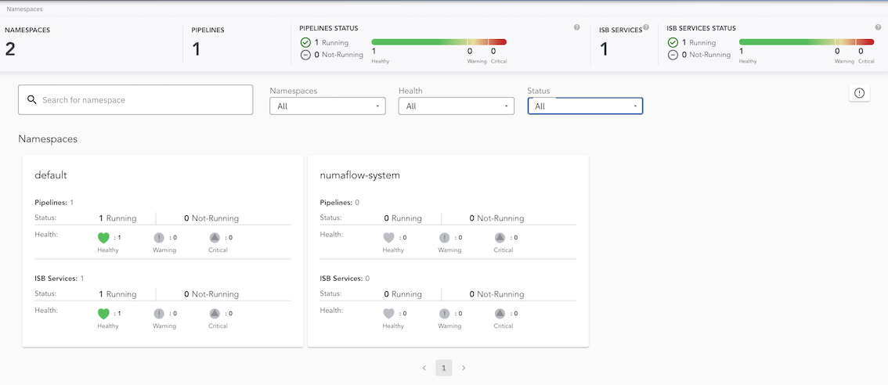The height and width of the screenshot is (385, 888).
Task: Open the numaflow-system namespace card title
Action: [x=360, y=175]
